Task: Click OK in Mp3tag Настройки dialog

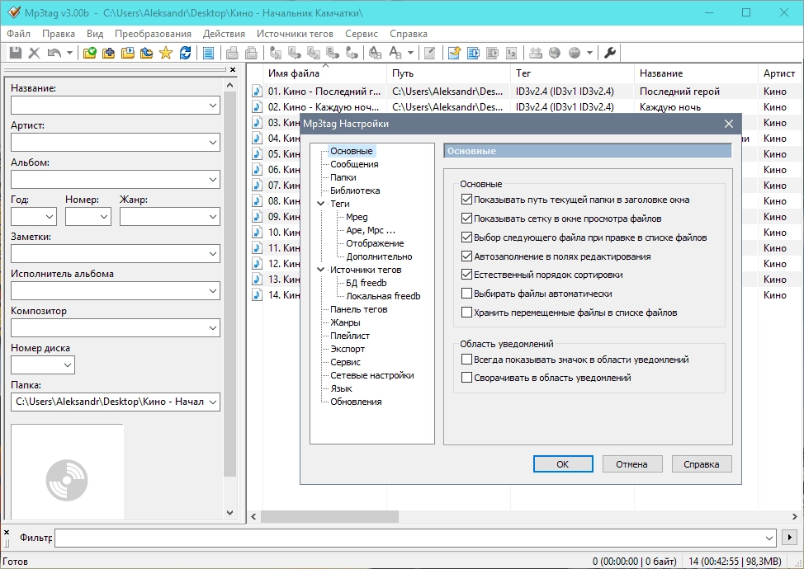Action: click(563, 464)
